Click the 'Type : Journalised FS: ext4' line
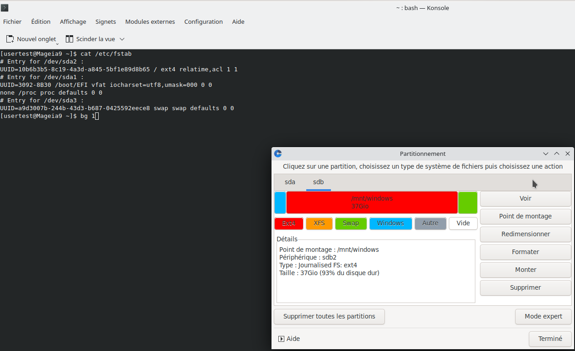The height and width of the screenshot is (351, 575). 318,265
